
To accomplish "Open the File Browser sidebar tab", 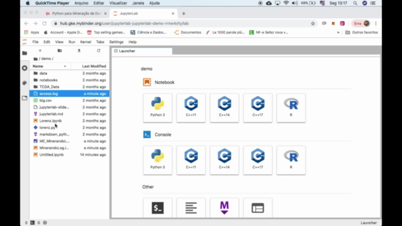I will (24, 53).
